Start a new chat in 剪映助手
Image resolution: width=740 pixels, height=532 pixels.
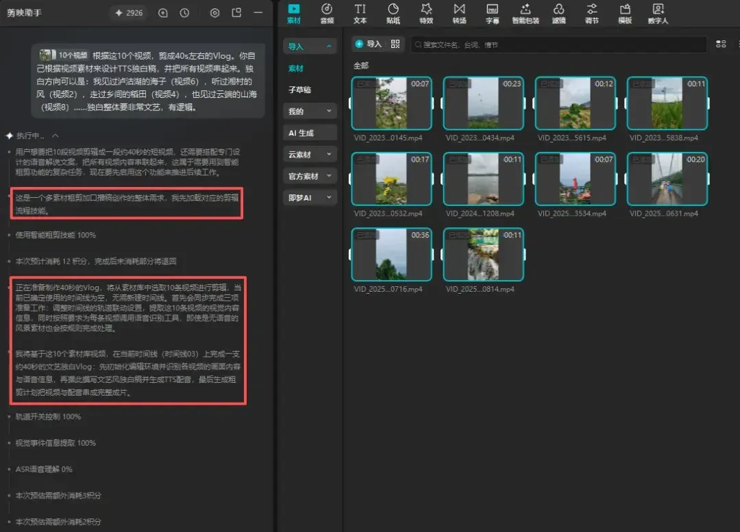[163, 13]
